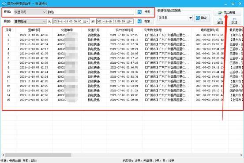
Task: Click 发出物流时间 cell 2021-07-01 02:01:24
Action: pyautogui.click(x=124, y=91)
